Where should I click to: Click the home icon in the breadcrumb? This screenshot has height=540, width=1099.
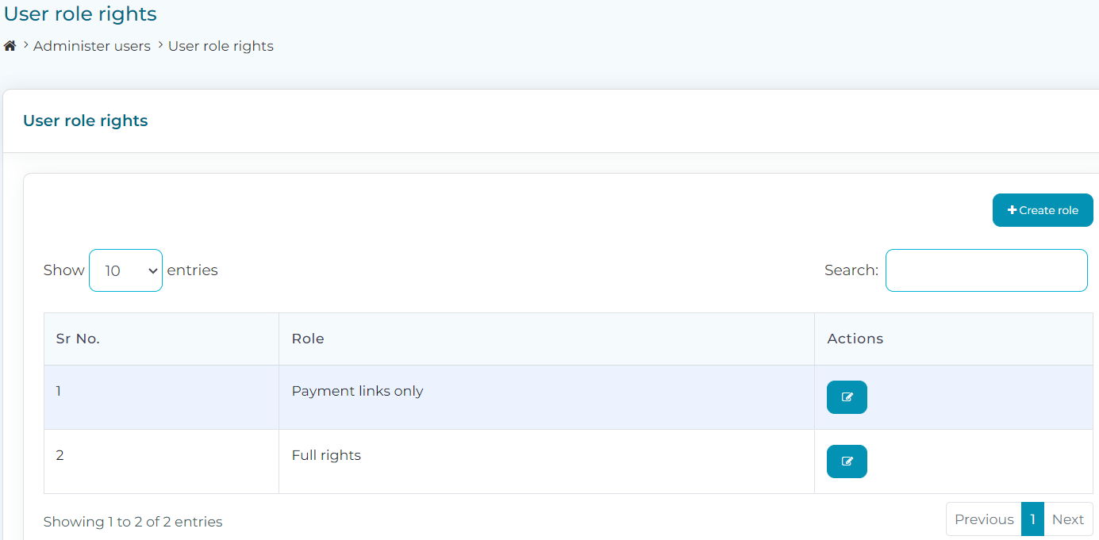[x=10, y=45]
